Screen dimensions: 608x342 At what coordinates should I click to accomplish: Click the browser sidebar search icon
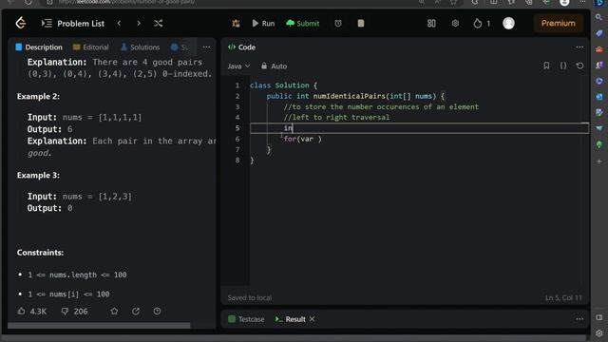[x=599, y=17]
